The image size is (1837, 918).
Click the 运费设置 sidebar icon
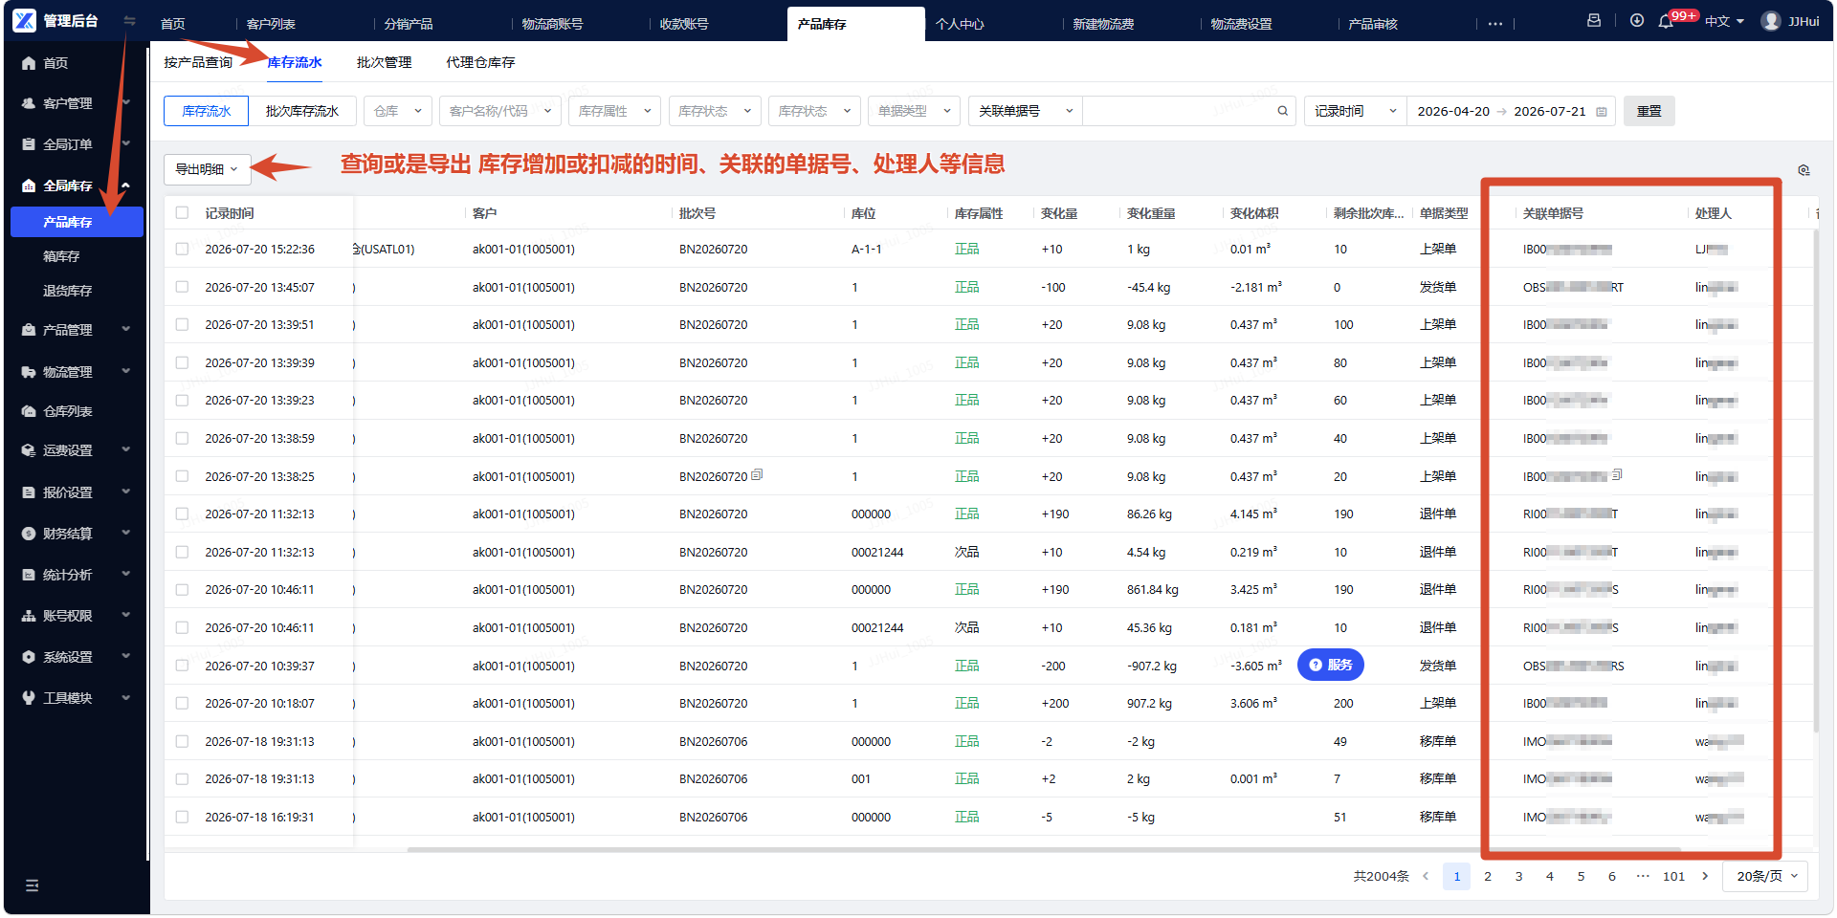click(29, 450)
